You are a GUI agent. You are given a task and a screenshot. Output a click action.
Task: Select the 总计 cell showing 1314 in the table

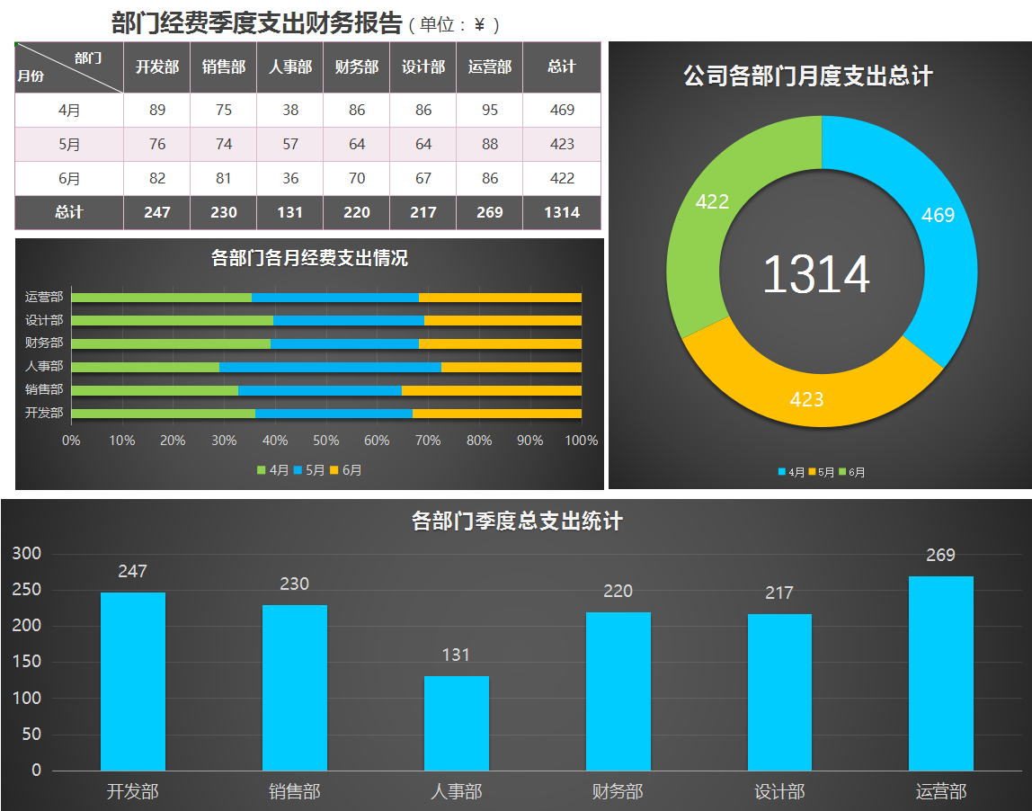[562, 213]
